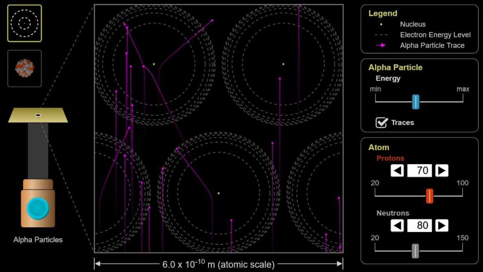Click the orange Protons slider handle
The width and height of the screenshot is (483, 272).
[429, 196]
